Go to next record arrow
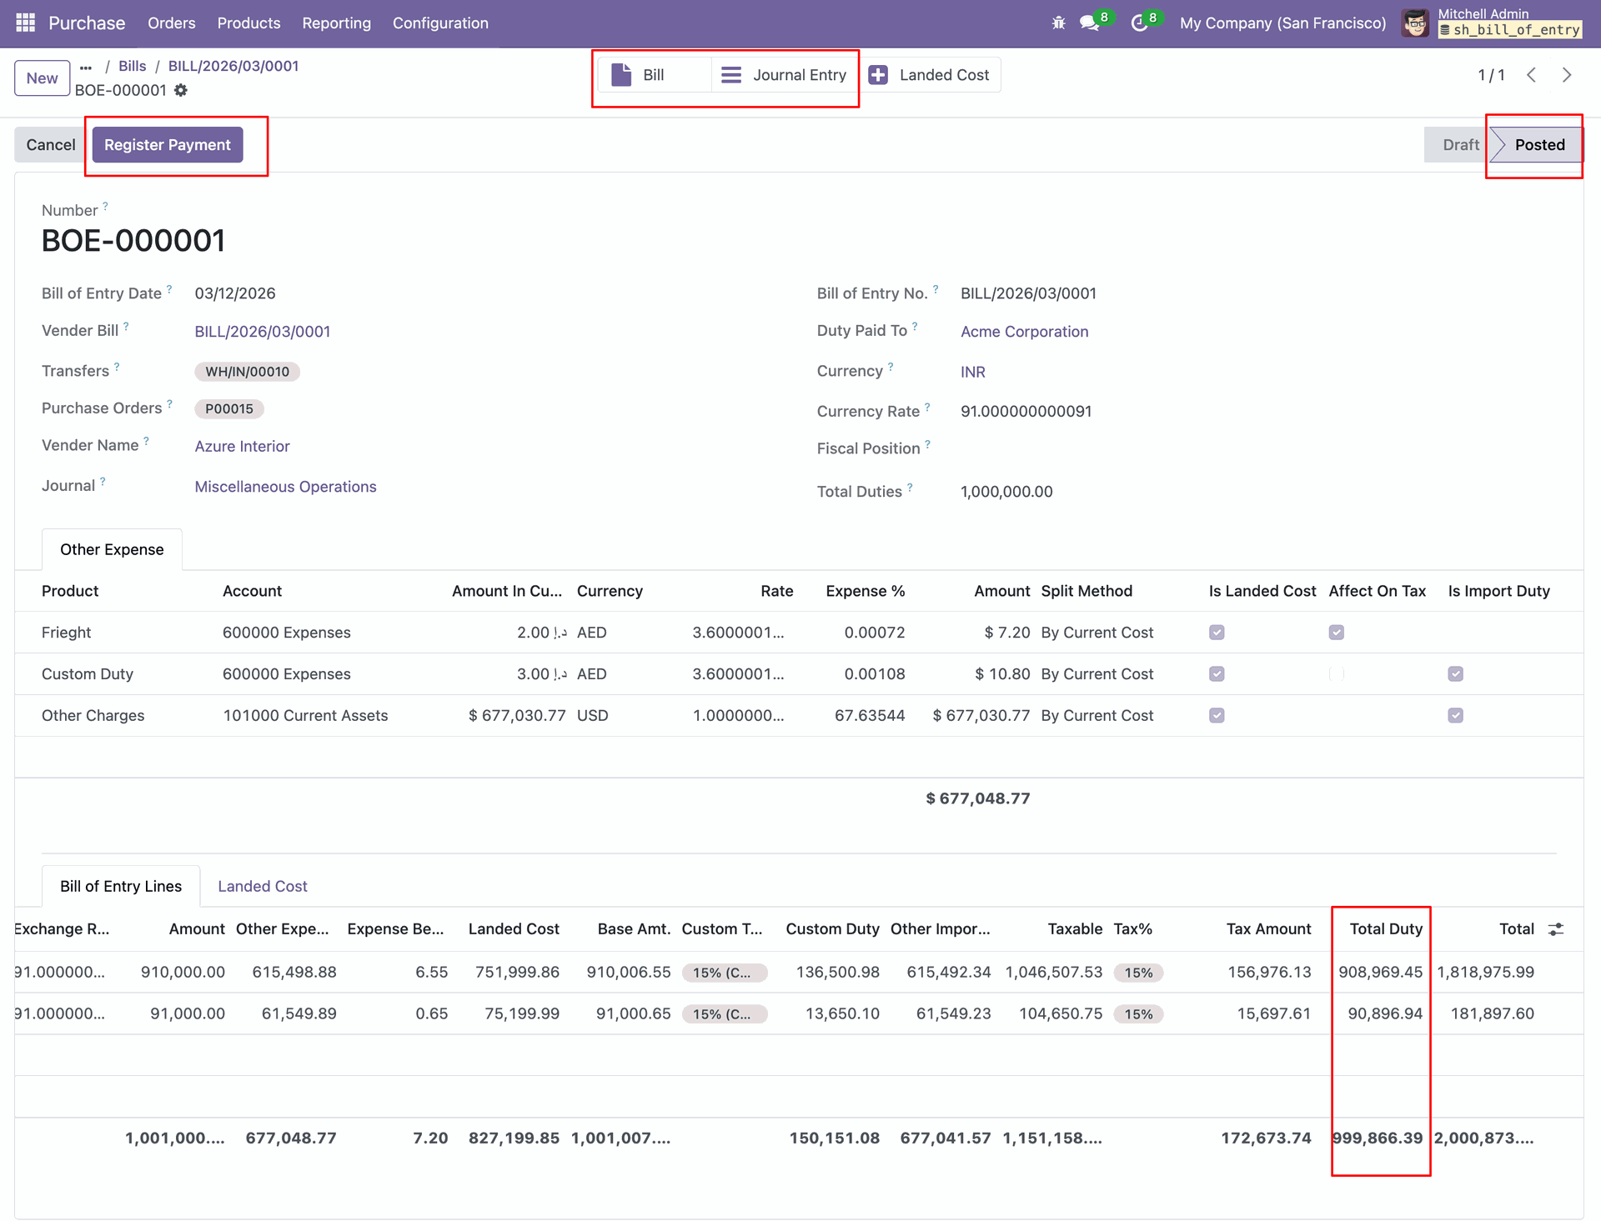This screenshot has height=1221, width=1601. [1567, 75]
